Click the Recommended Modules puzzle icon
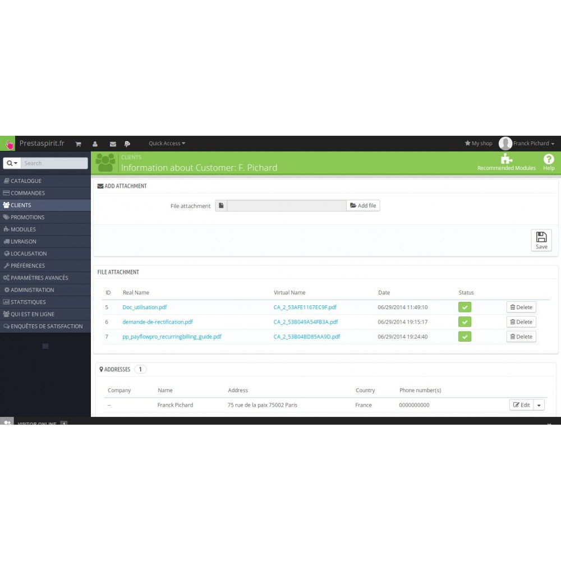 [x=506, y=159]
